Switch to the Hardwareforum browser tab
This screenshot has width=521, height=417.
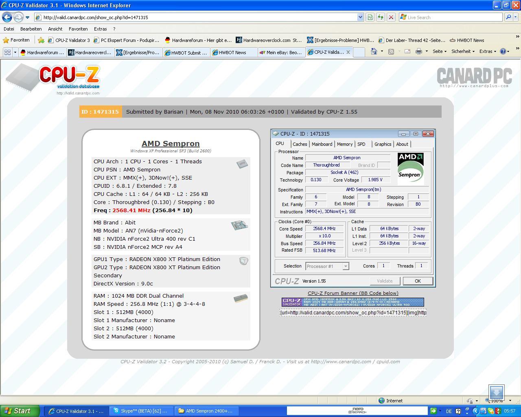click(x=42, y=52)
